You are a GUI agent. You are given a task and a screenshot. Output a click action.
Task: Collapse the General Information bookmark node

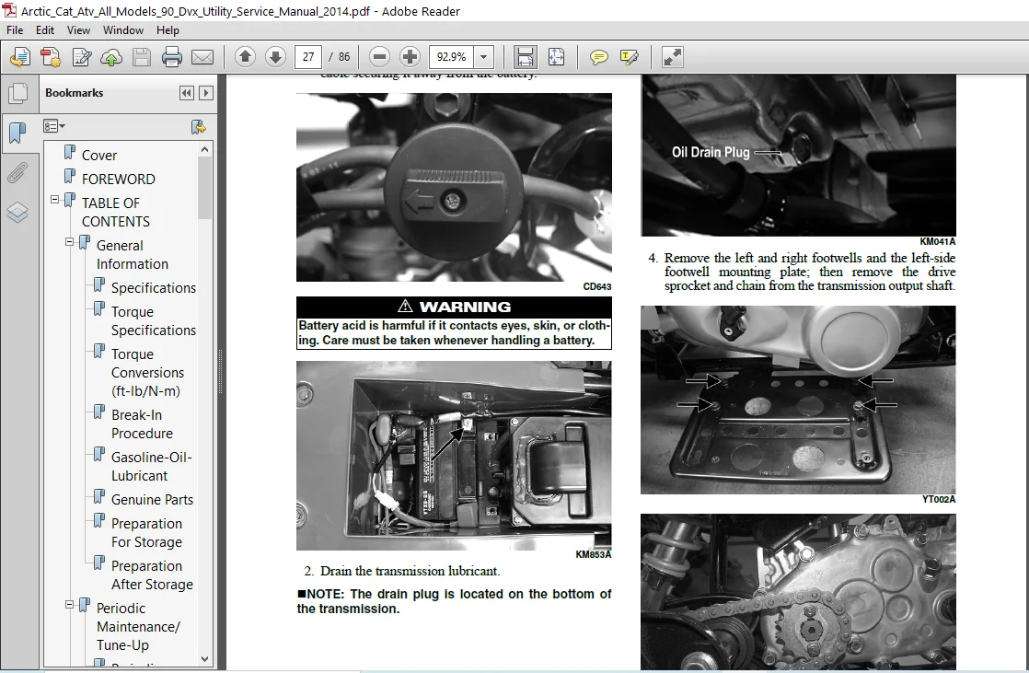pos(70,241)
